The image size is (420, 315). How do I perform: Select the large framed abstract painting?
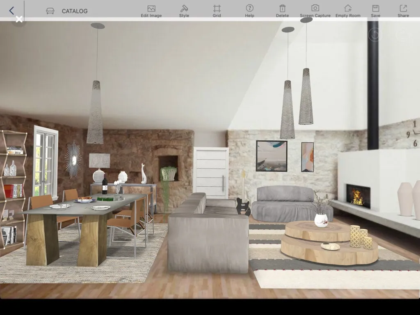(272, 156)
